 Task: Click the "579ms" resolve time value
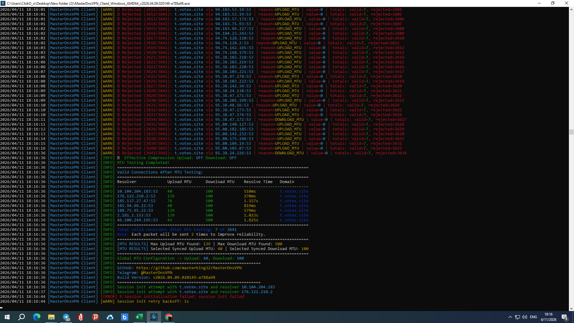click(x=250, y=211)
